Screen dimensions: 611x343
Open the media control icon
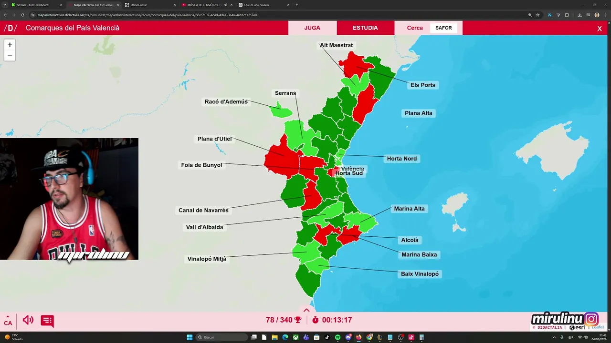(x=589, y=15)
